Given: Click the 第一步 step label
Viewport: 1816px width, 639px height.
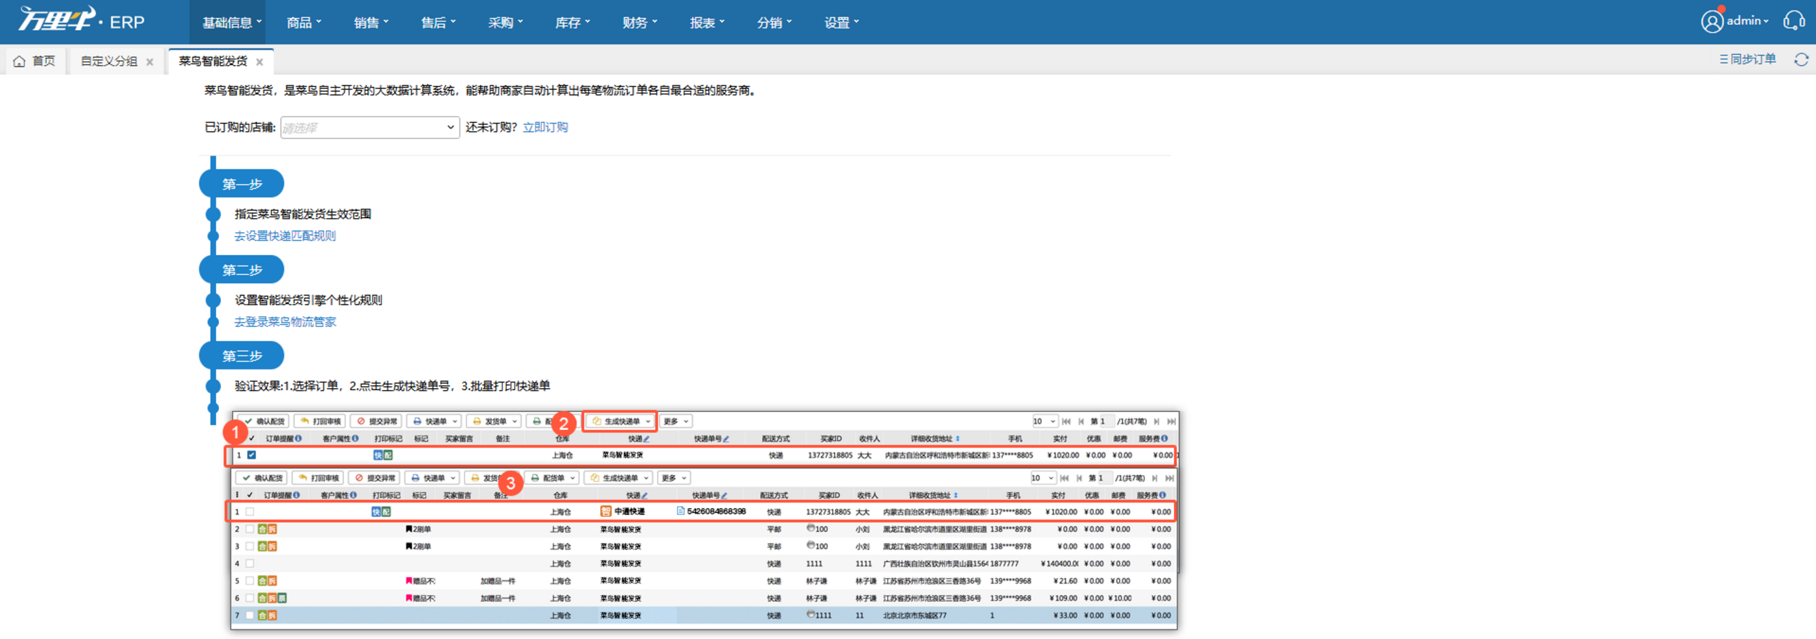Looking at the screenshot, I should point(242,184).
